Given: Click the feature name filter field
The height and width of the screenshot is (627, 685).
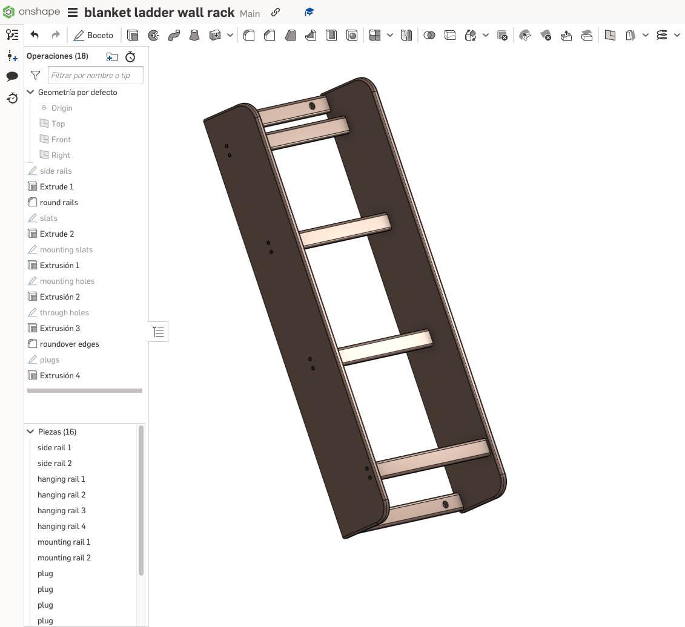Looking at the screenshot, I should click(x=95, y=75).
